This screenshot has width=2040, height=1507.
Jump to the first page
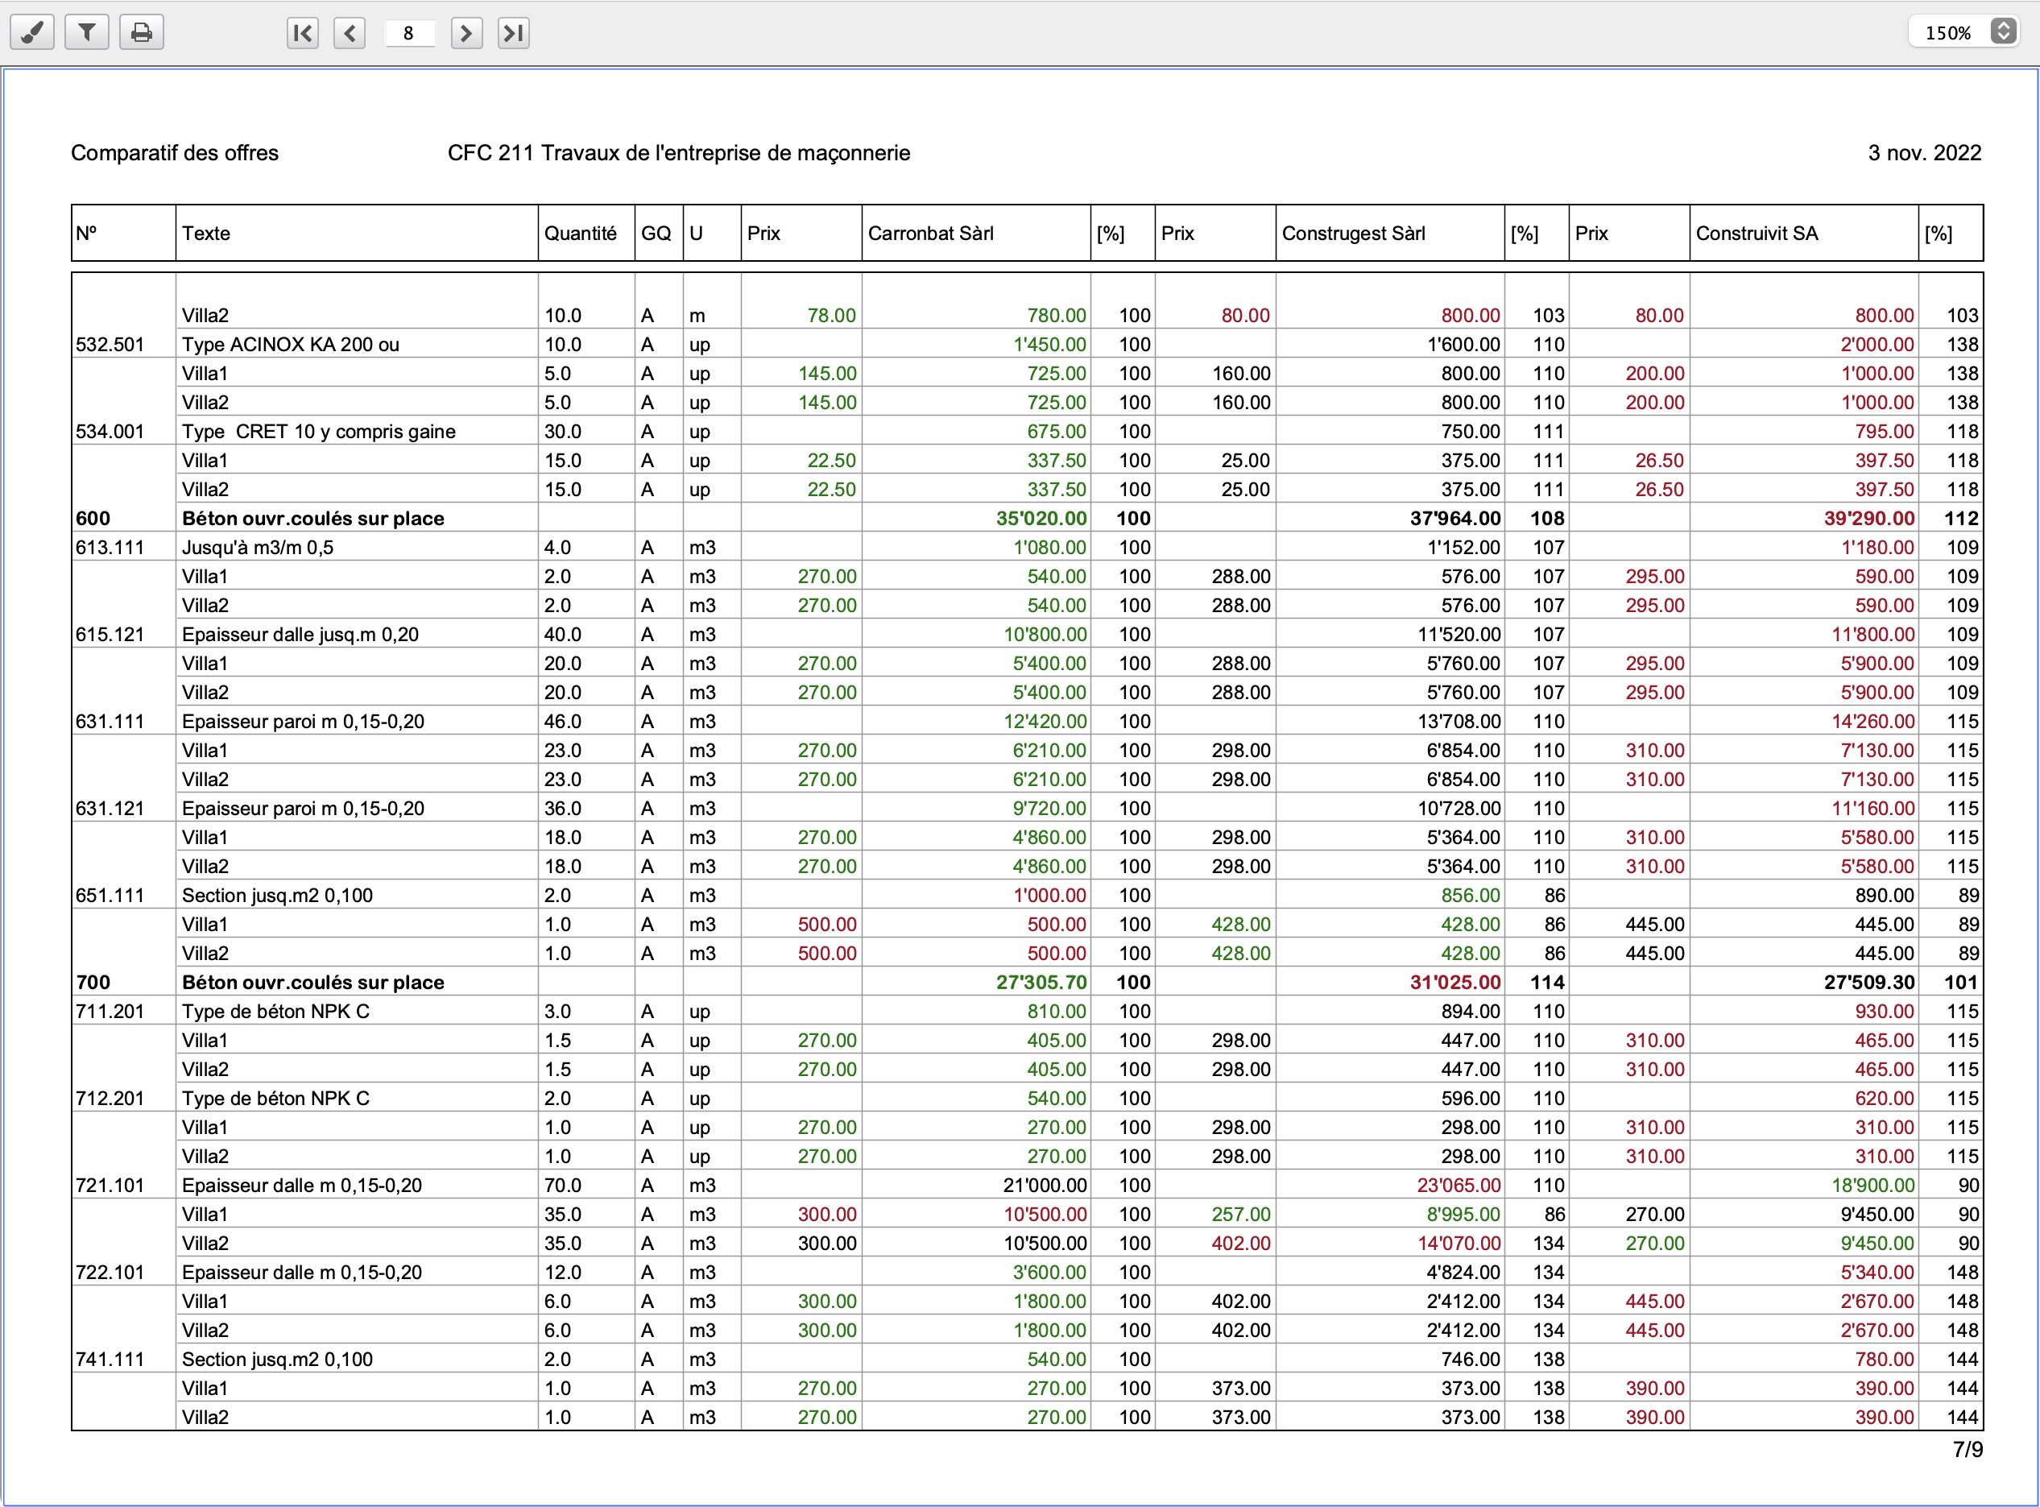(303, 34)
